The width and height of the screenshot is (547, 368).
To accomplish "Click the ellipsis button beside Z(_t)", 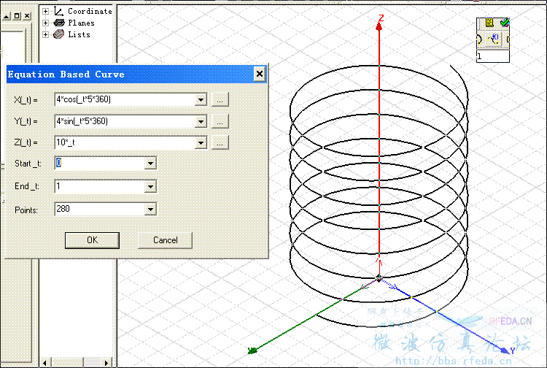I will point(220,142).
